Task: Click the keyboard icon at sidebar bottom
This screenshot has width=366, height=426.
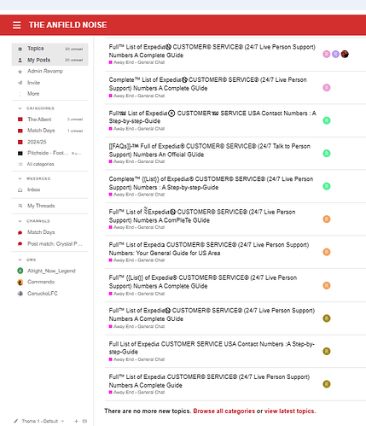Action: pyautogui.click(x=84, y=421)
